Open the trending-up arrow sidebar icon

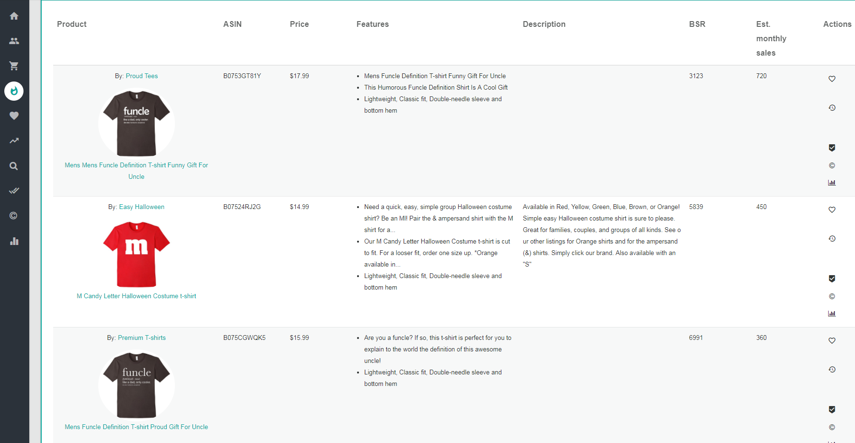click(x=14, y=140)
